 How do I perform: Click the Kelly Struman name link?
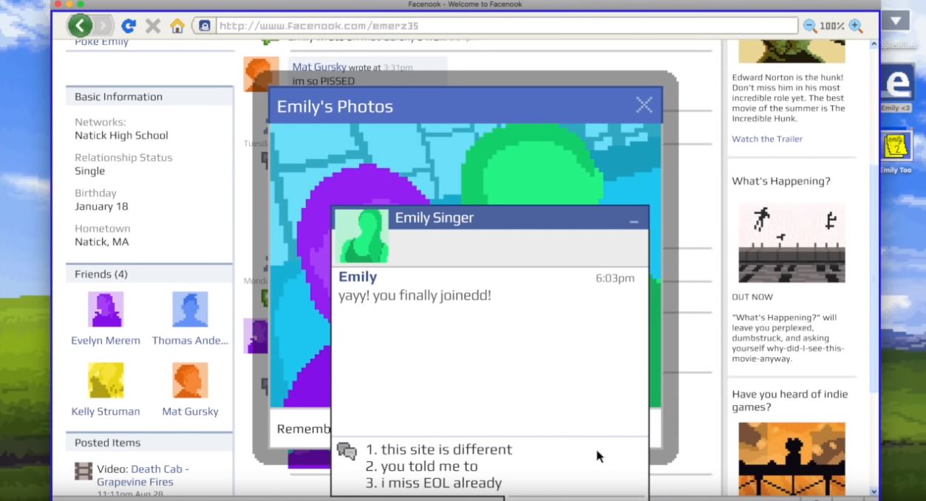106,412
